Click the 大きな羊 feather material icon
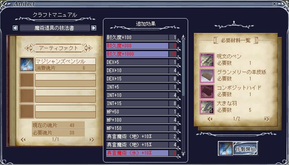 [207, 107]
